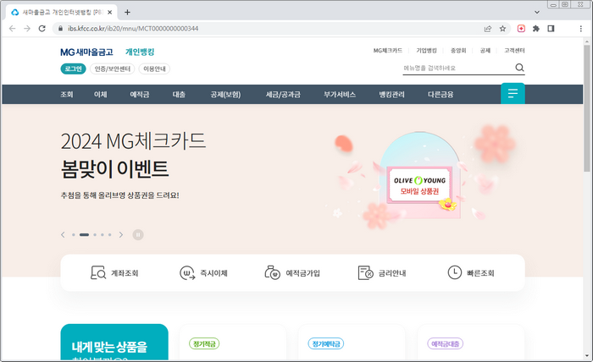Select last banner slide dot
The image size is (593, 362).
pos(109,235)
